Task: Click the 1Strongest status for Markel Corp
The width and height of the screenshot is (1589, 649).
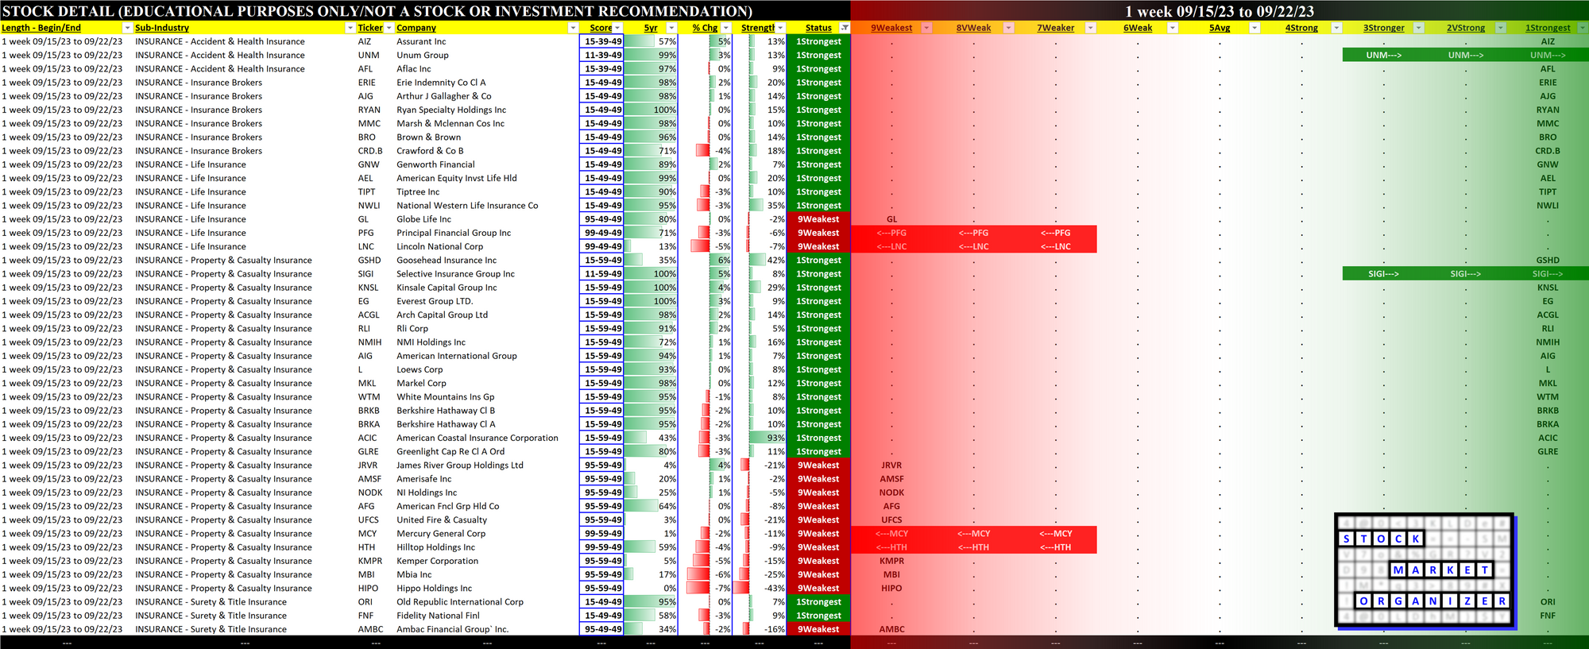Action: tap(818, 383)
